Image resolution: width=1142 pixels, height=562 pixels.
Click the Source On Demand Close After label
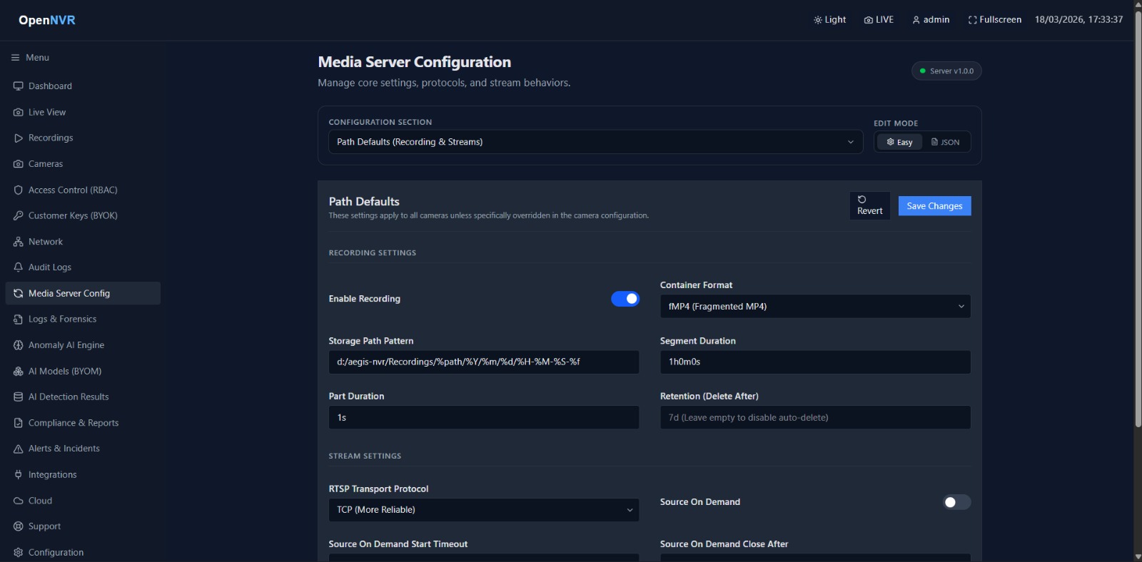(x=724, y=544)
